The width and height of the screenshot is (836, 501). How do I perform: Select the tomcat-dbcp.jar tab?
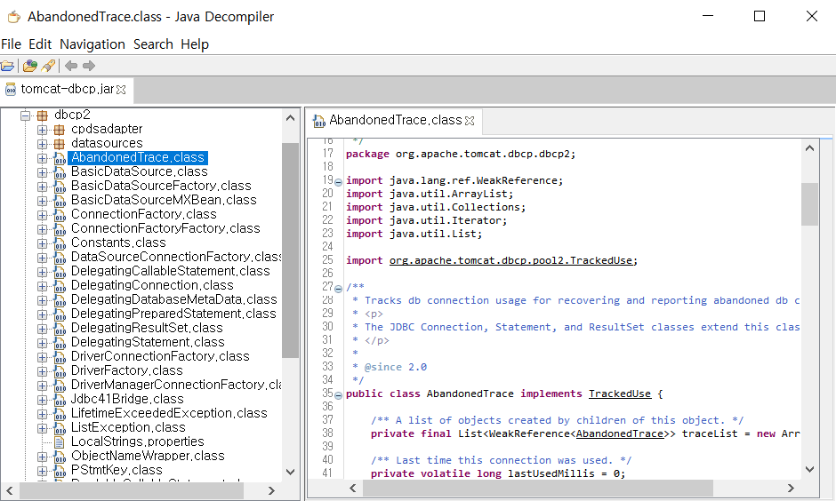pos(66,90)
